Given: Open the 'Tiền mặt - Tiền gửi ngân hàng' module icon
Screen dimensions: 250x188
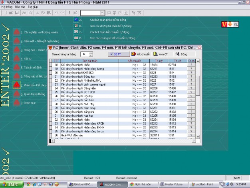Looking at the screenshot, I should pos(16,41).
